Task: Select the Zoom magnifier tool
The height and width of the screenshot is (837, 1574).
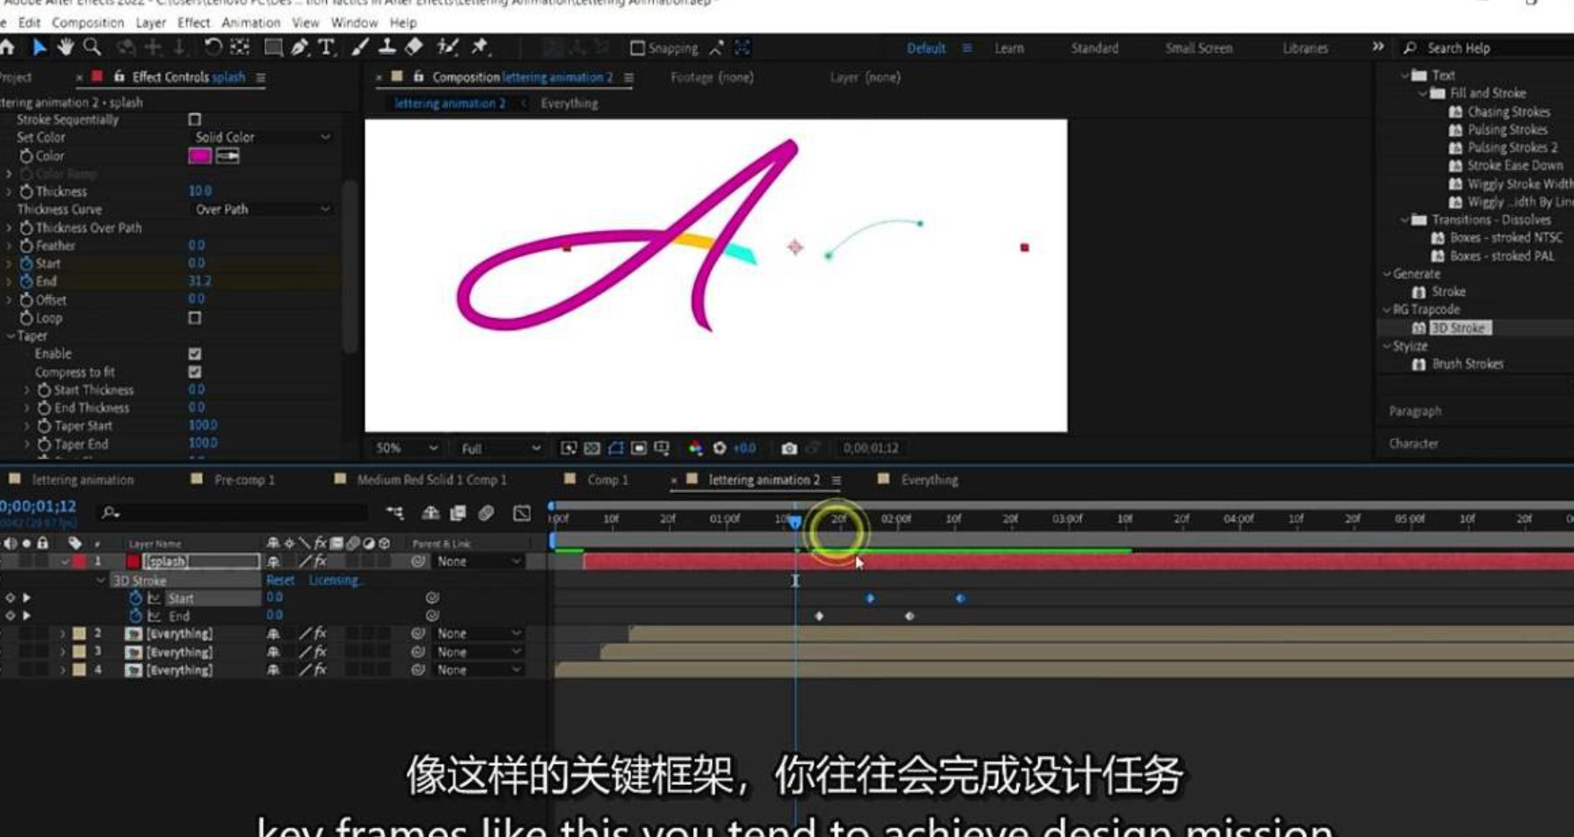Action: pyautogui.click(x=92, y=48)
